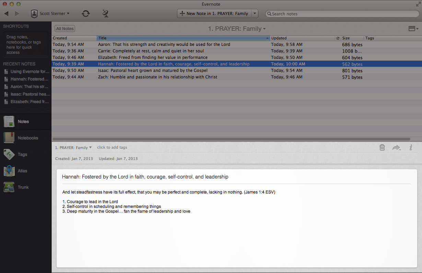This screenshot has width=422, height=273.
Task: Sort by Created column header
Action: [x=74, y=38]
